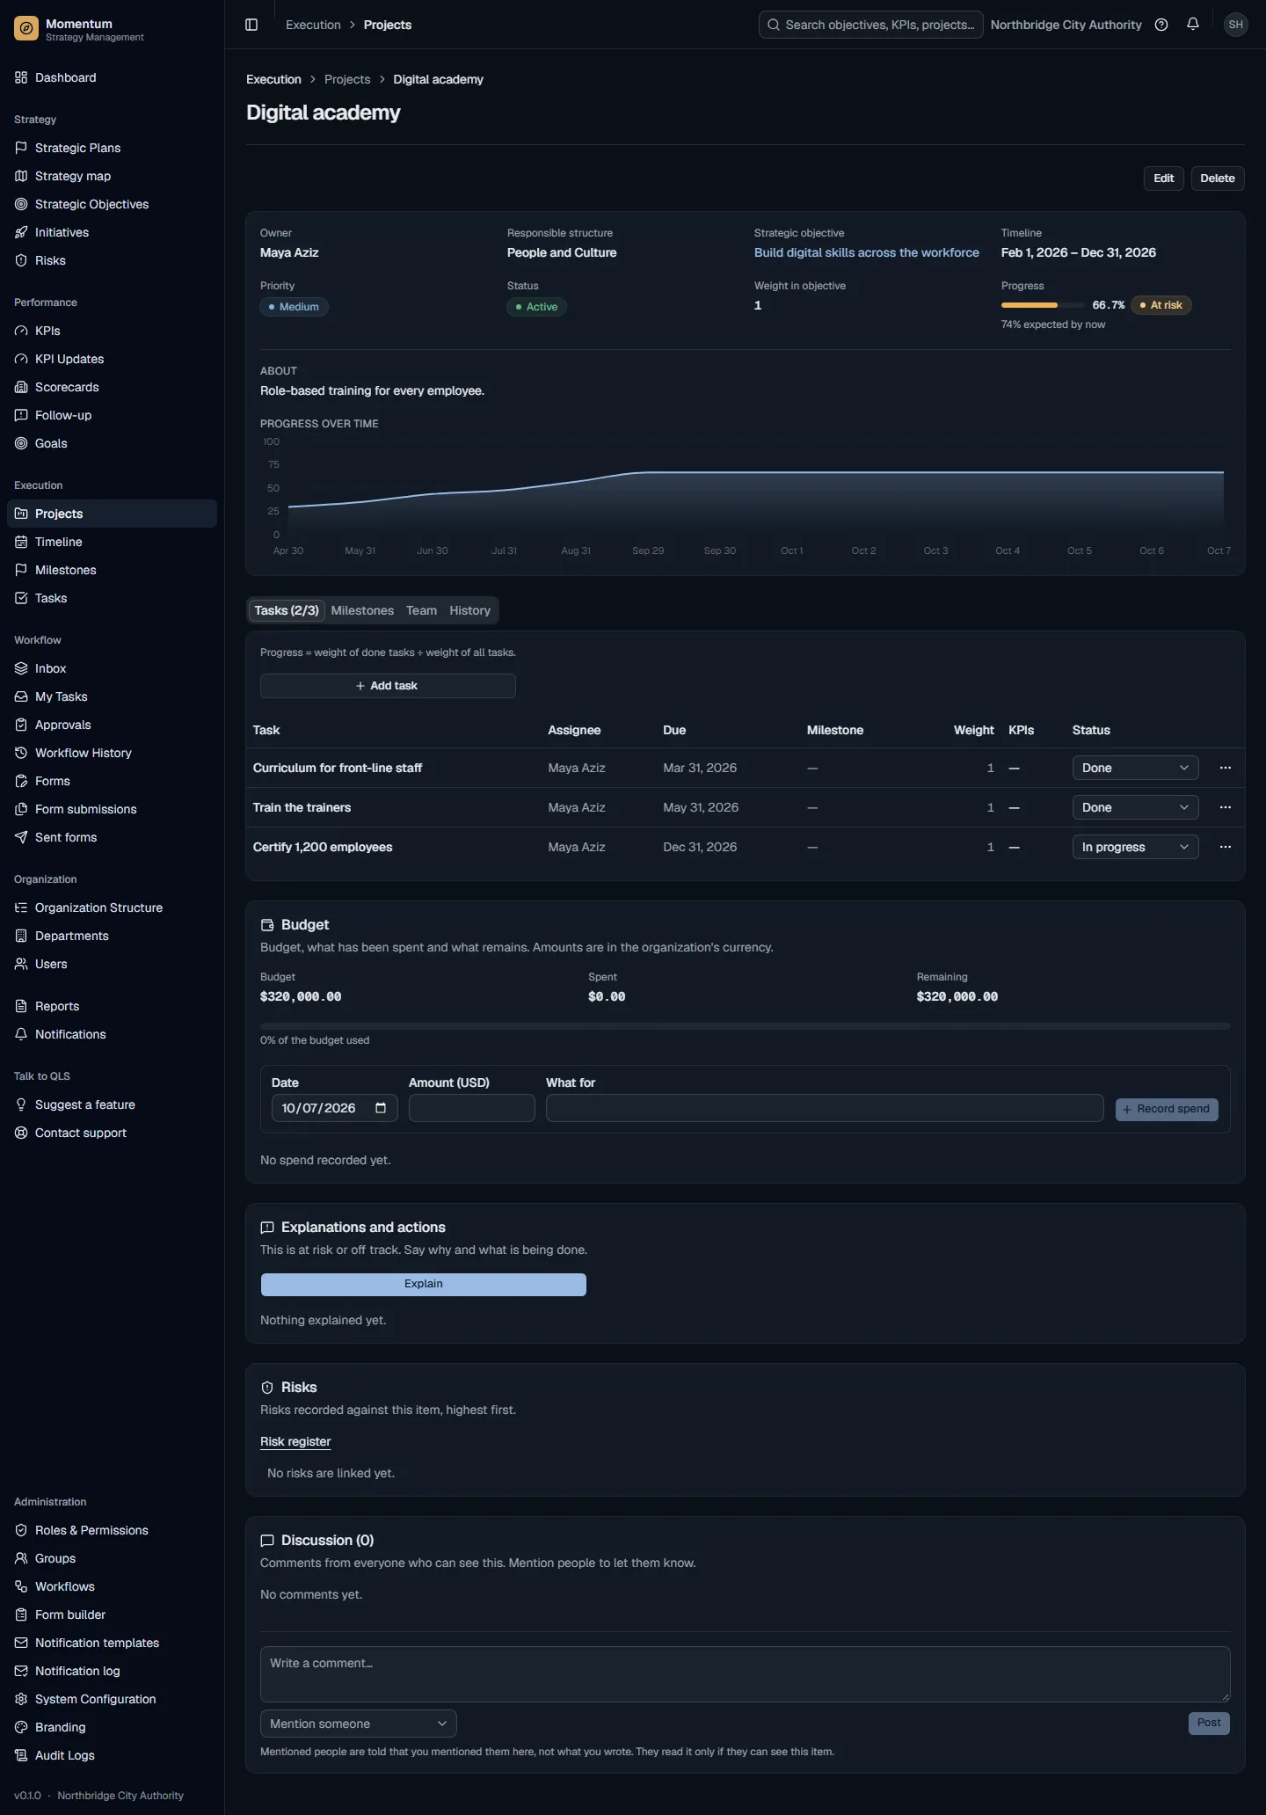Click the Edit button
This screenshot has height=1815, width=1266.
coord(1164,179)
